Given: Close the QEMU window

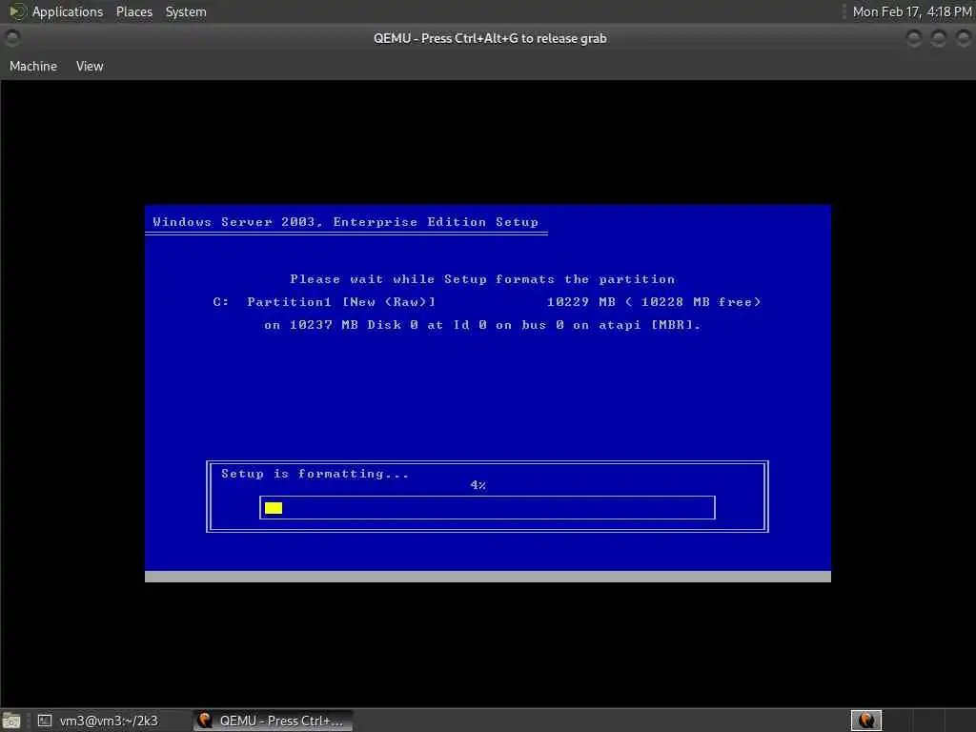Looking at the screenshot, I should [963, 38].
